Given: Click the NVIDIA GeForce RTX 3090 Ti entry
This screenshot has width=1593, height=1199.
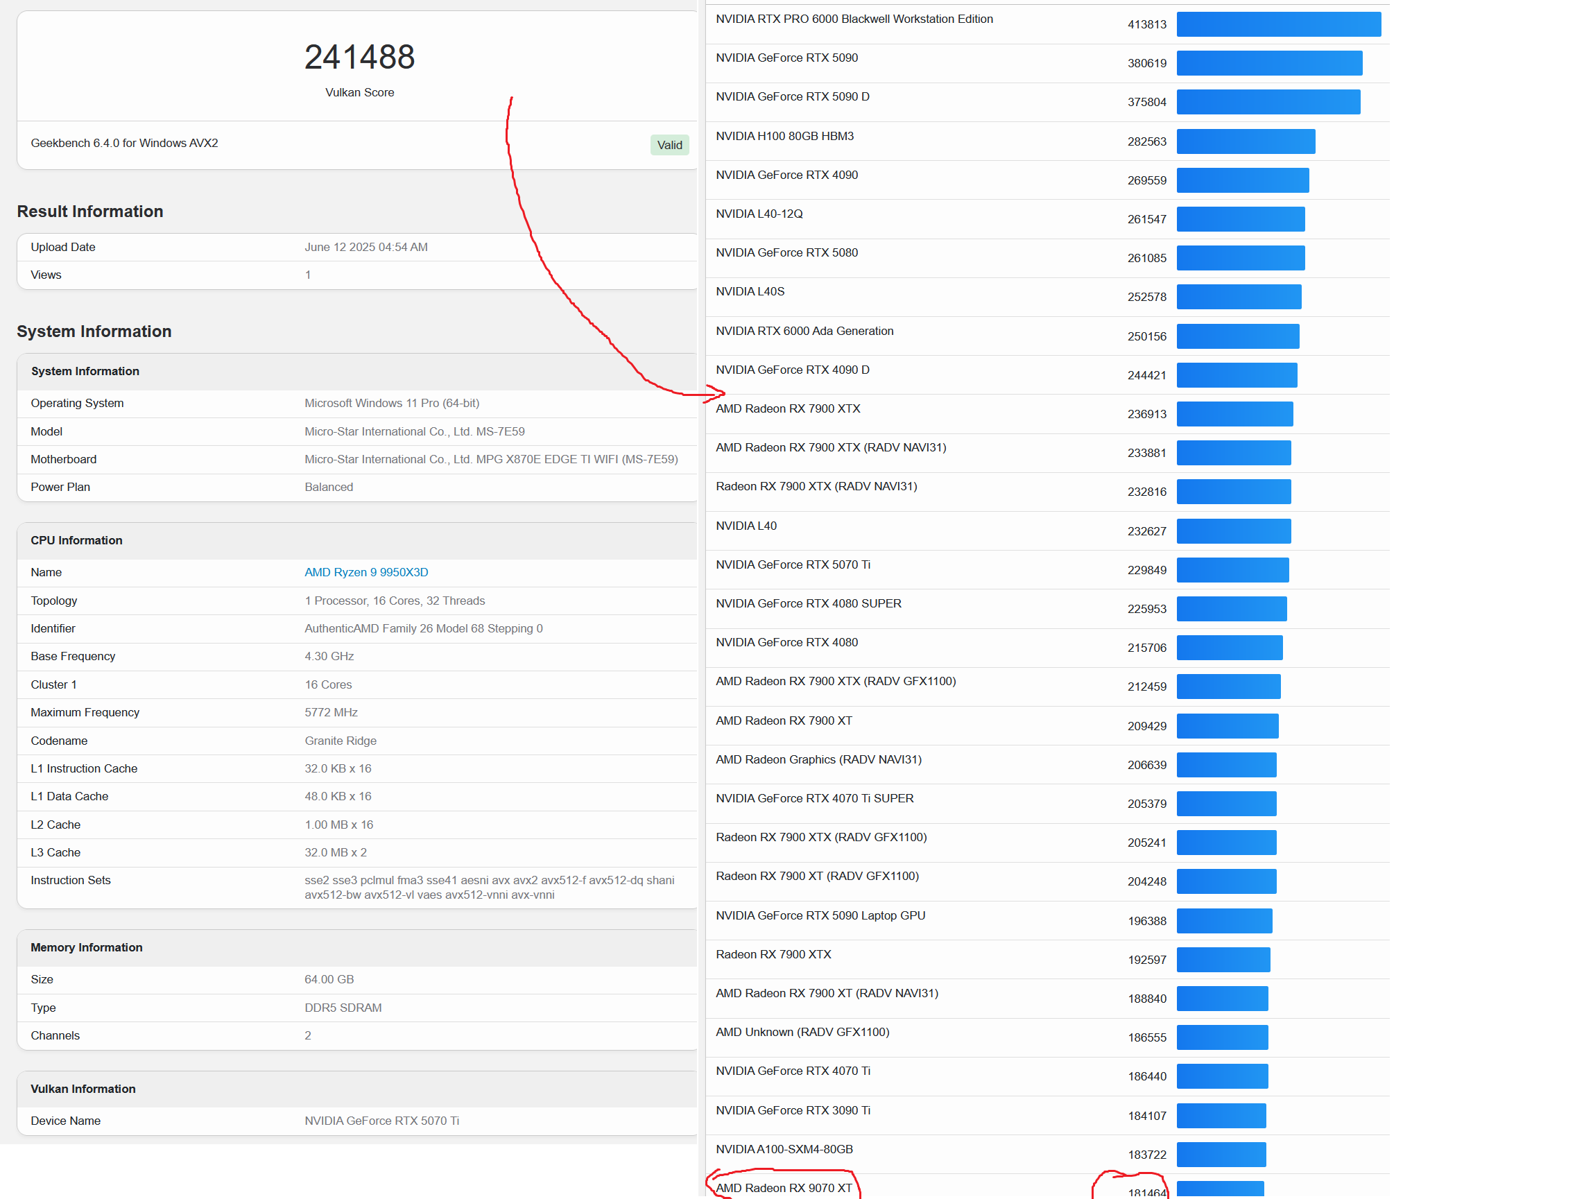Looking at the screenshot, I should coord(793,1110).
